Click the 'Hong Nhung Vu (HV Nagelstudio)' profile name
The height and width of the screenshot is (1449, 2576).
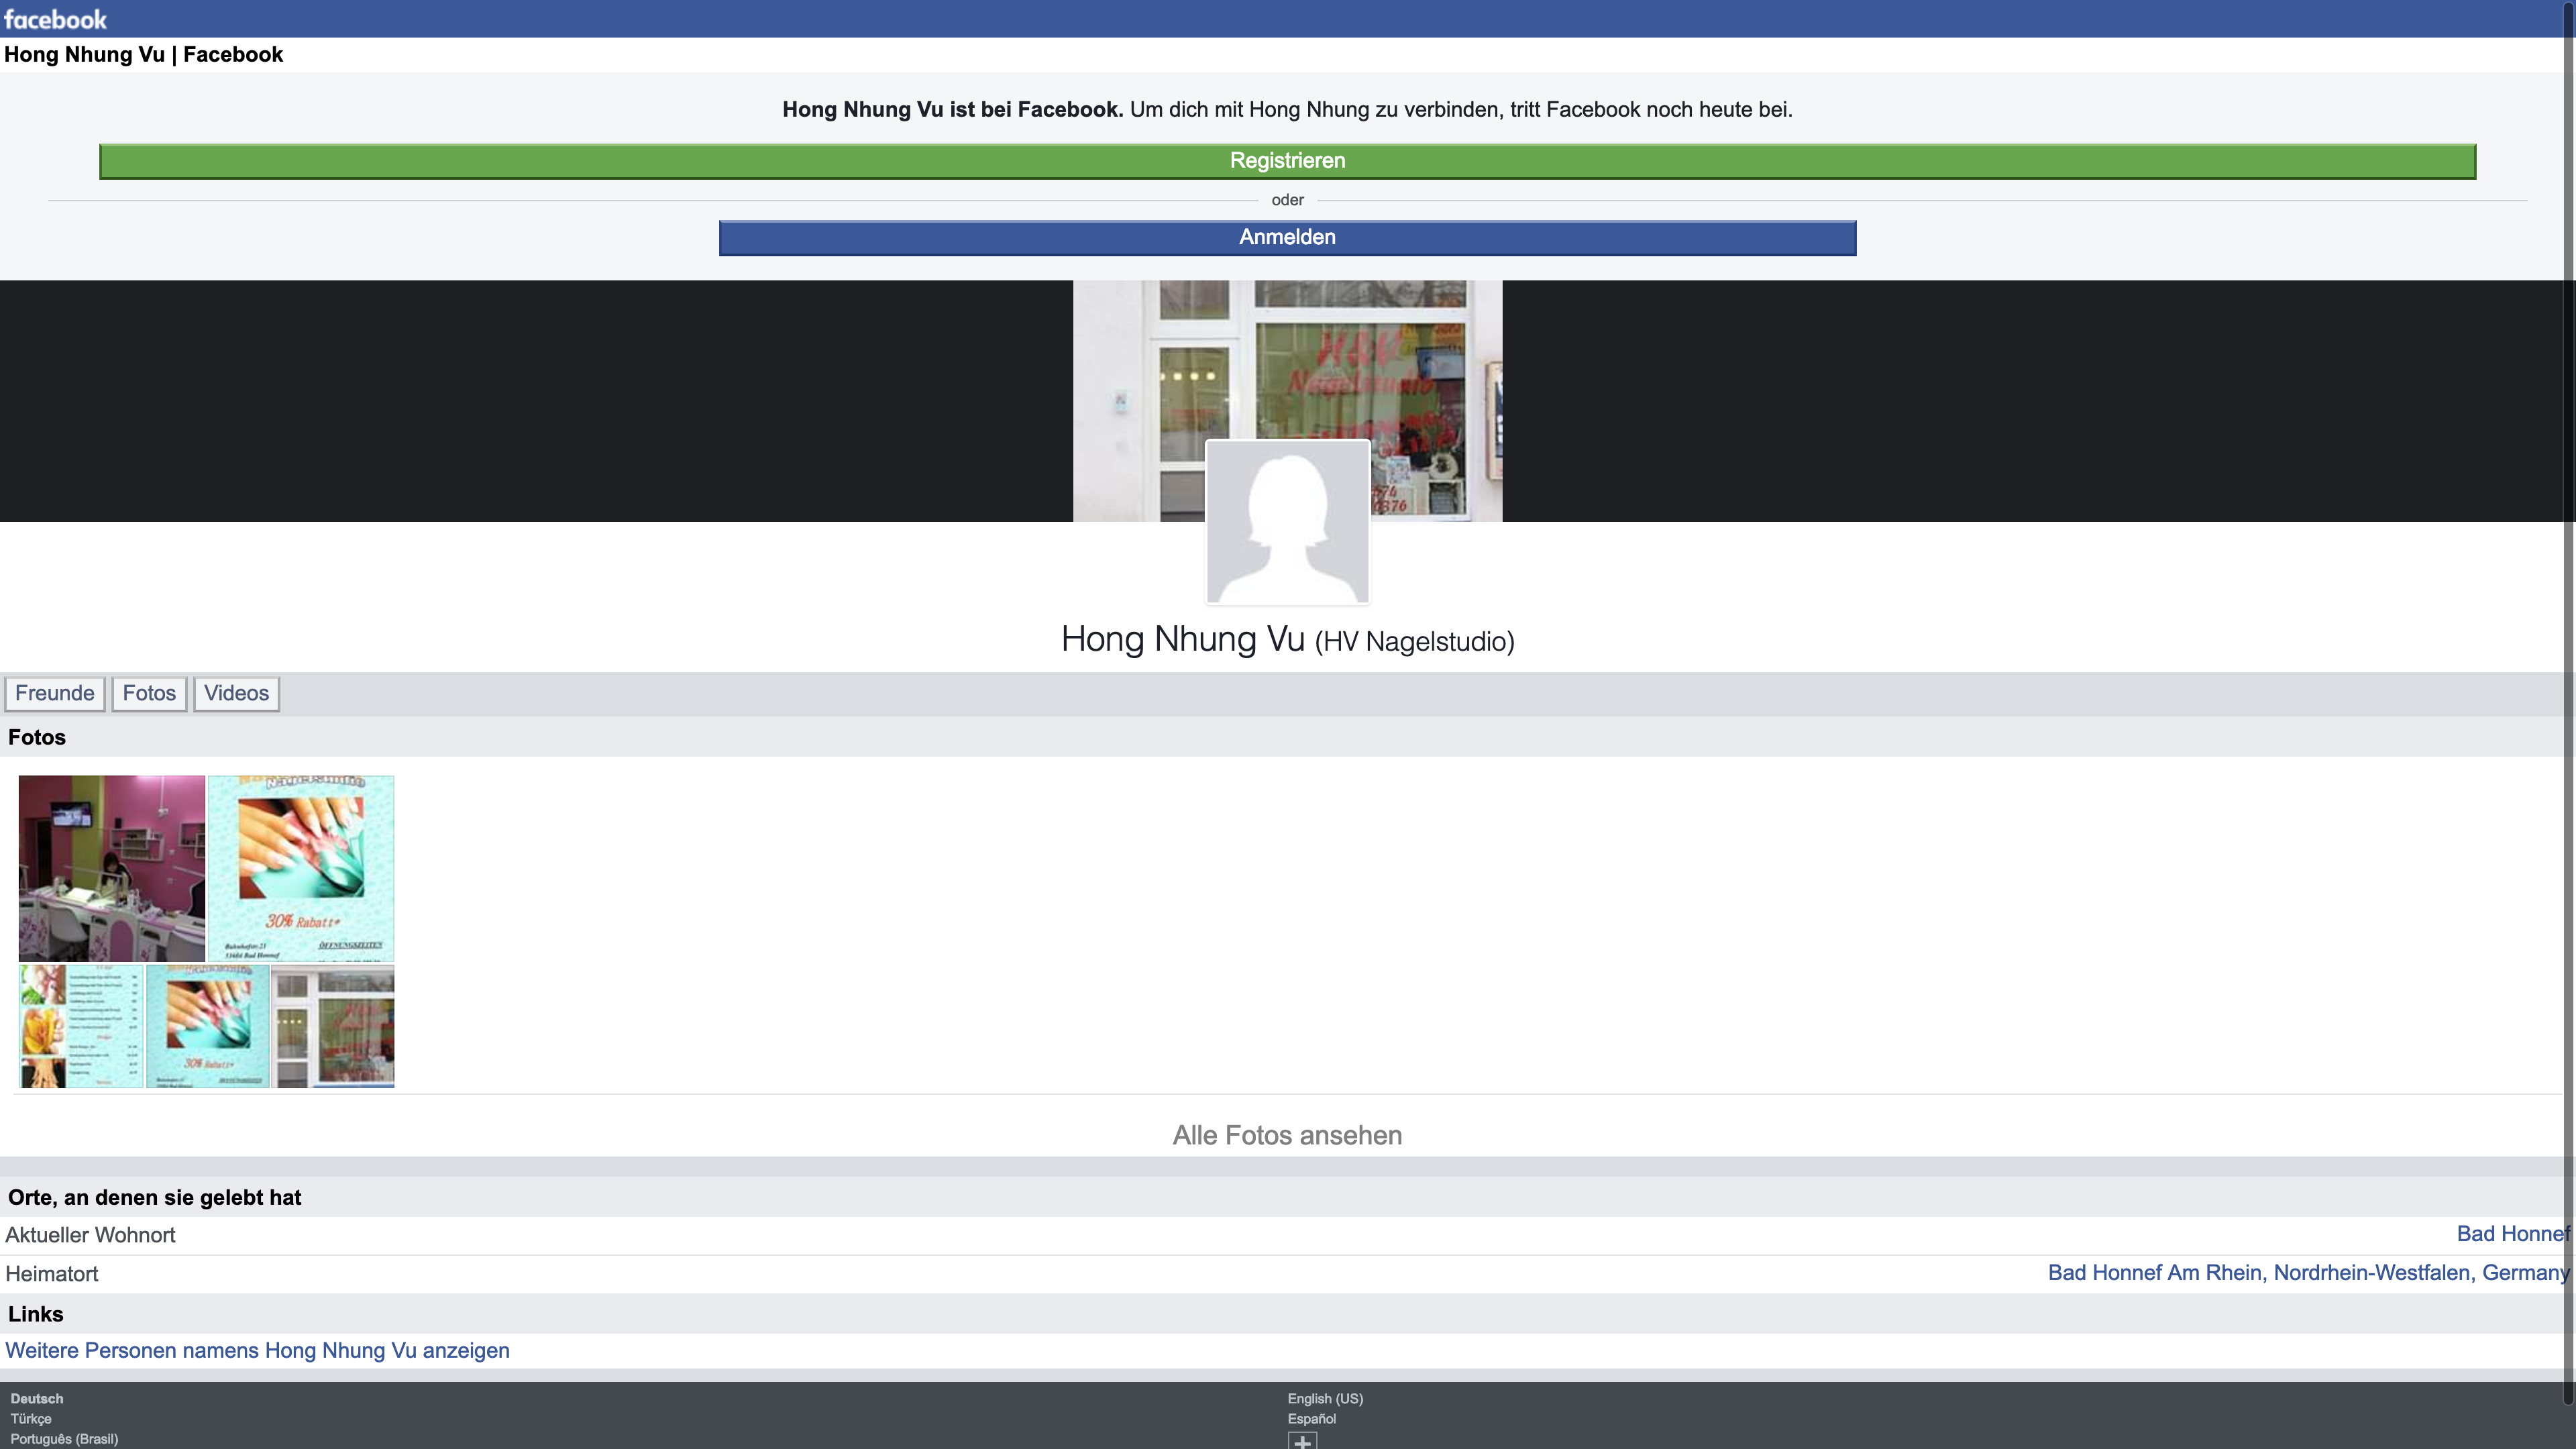coord(1287,639)
